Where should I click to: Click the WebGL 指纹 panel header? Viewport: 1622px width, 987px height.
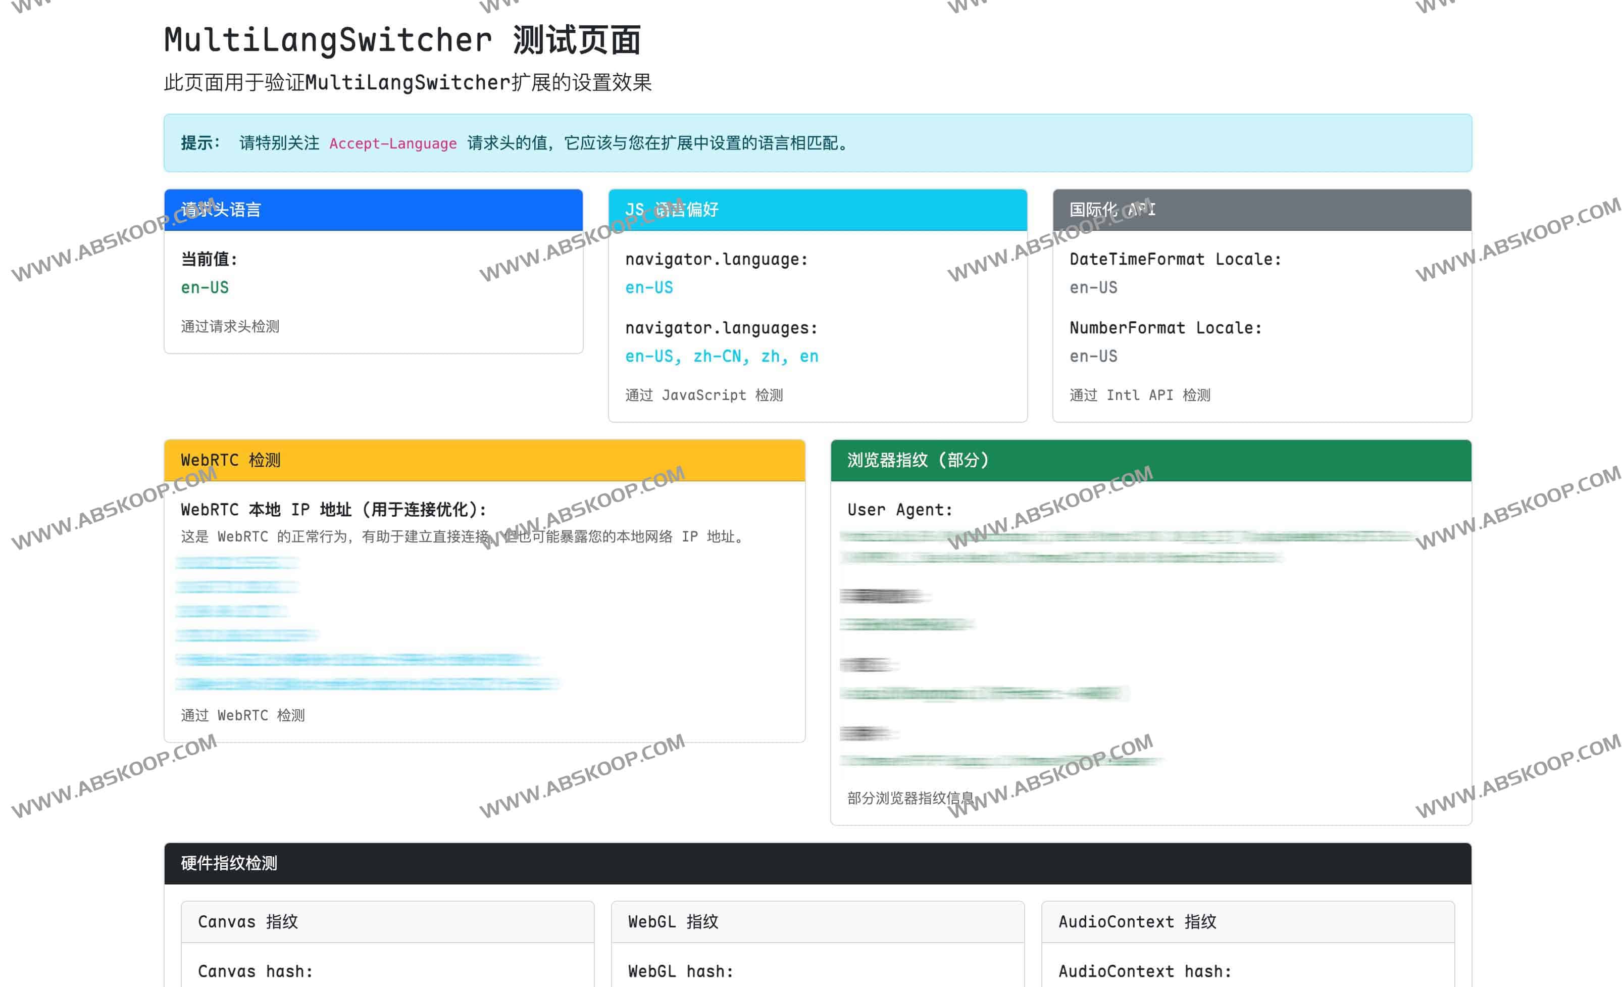click(x=817, y=922)
